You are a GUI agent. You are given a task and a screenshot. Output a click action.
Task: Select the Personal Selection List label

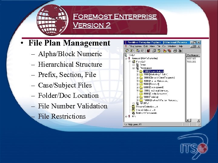coord(147,107)
